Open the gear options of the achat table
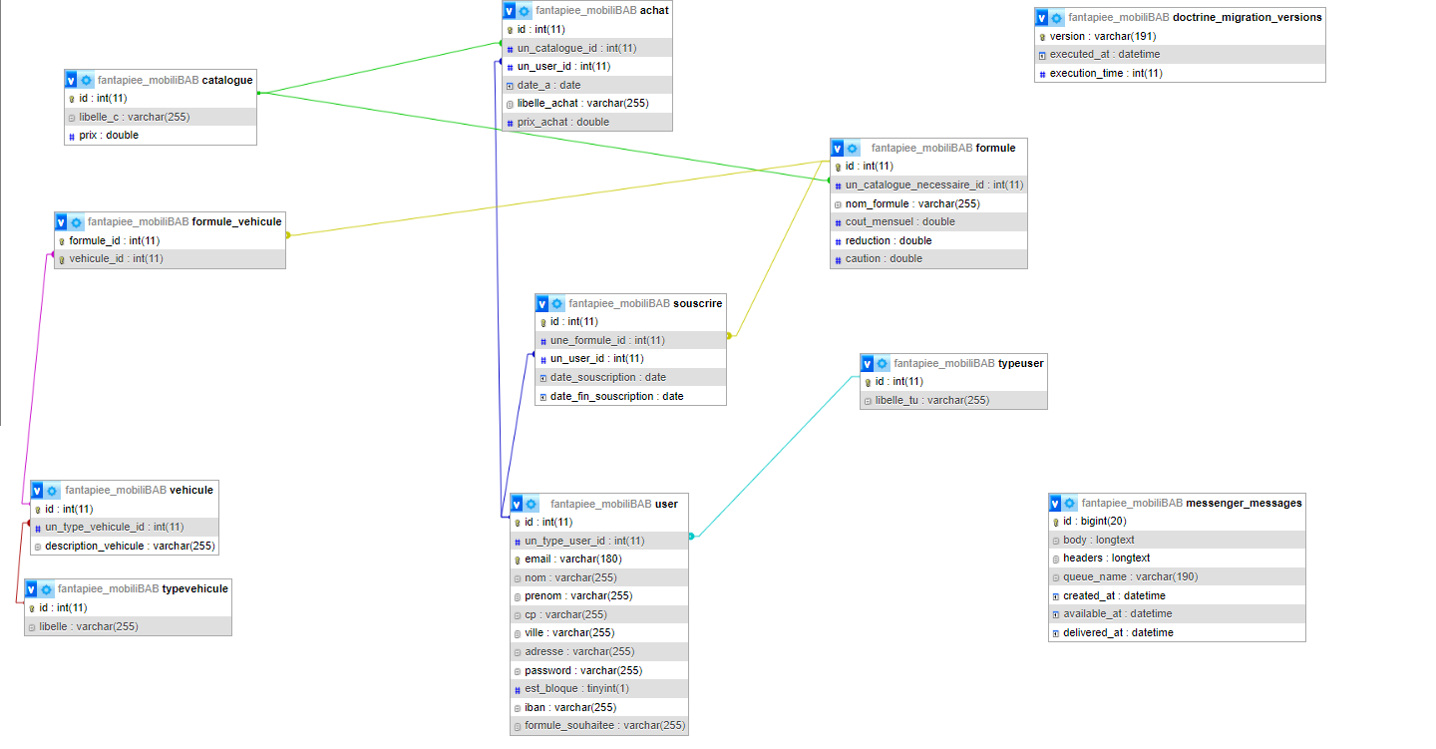This screenshot has width=1436, height=749. [525, 11]
